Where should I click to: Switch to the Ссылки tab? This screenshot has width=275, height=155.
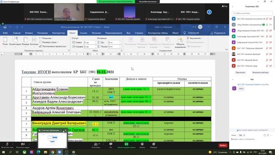click(x=83, y=33)
